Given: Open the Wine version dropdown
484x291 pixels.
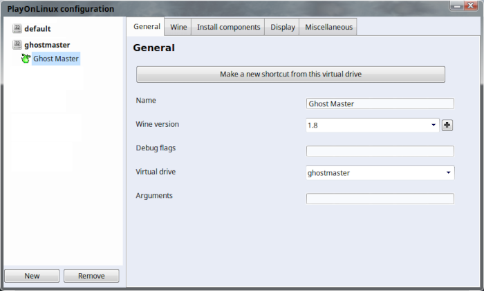Looking at the screenshot, I should [x=373, y=125].
